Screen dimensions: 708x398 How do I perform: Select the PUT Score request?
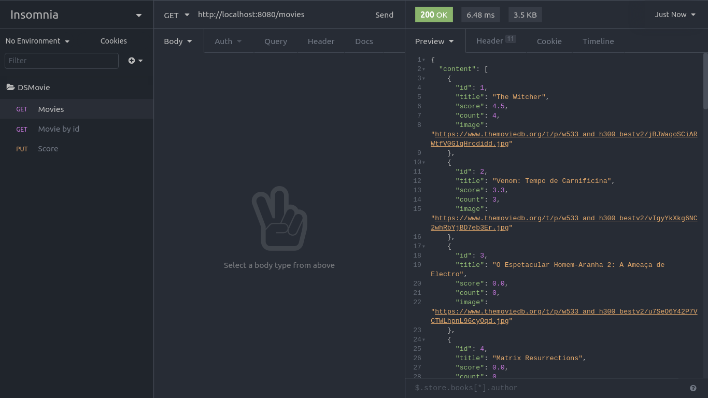pyautogui.click(x=48, y=149)
